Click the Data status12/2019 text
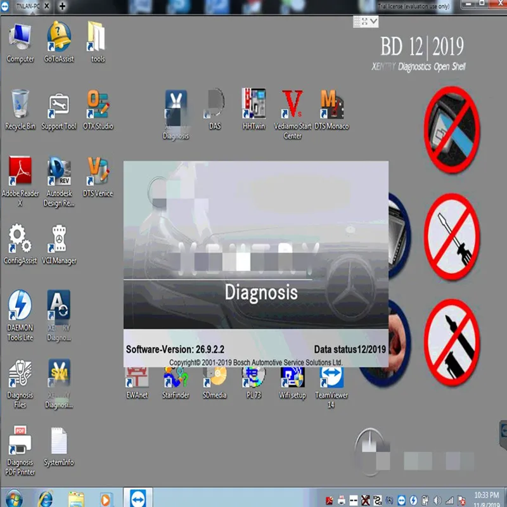This screenshot has width=507, height=507. [x=350, y=349]
